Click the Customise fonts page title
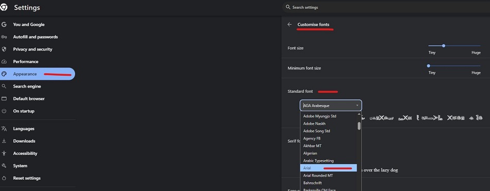This screenshot has width=490, height=191. point(313,24)
